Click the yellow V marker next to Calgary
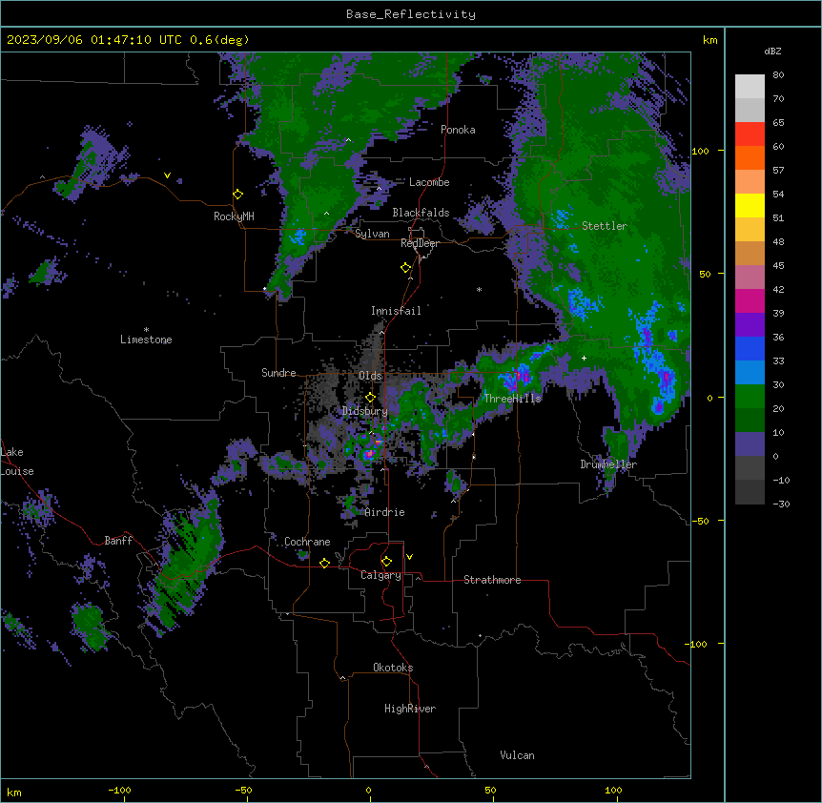 409,557
